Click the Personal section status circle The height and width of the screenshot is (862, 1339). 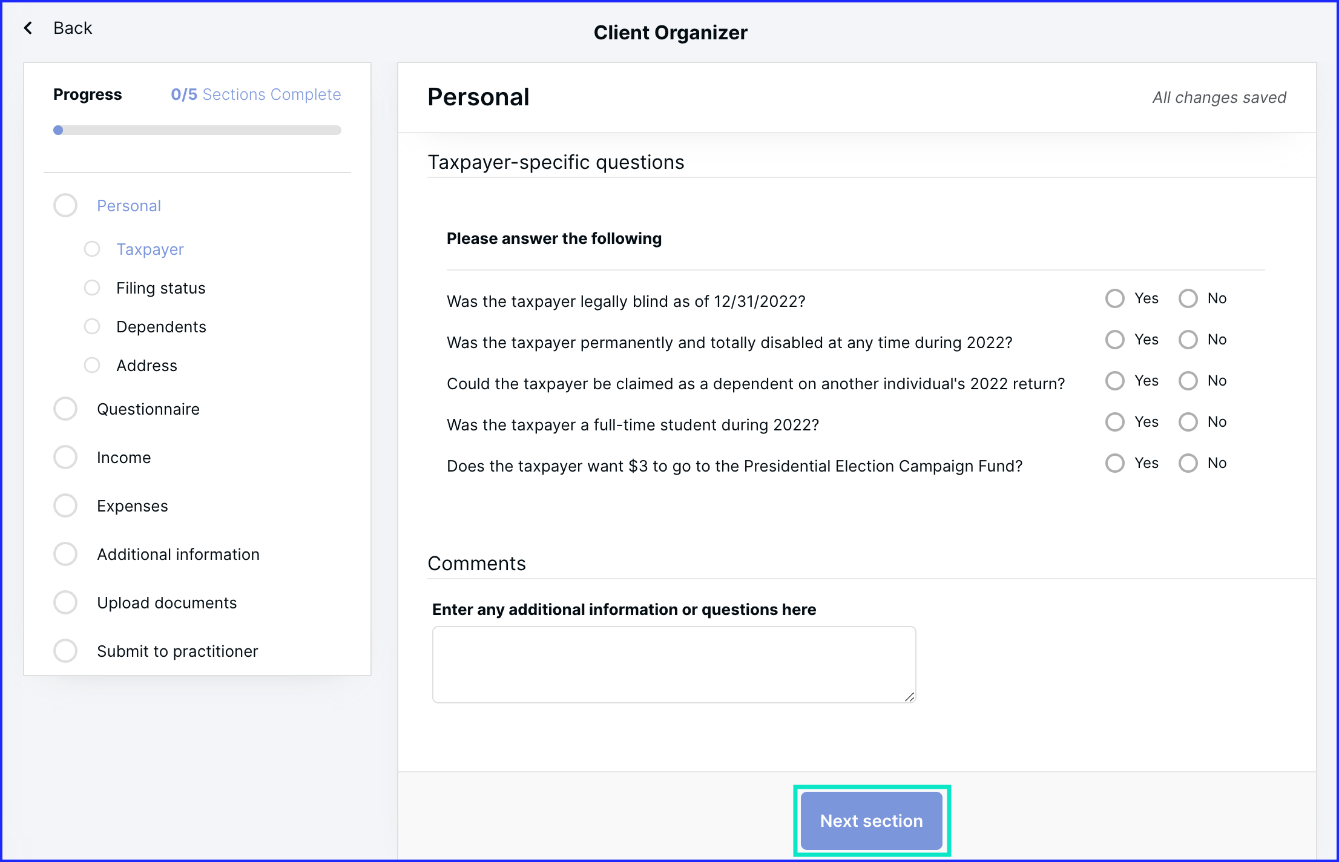click(65, 206)
